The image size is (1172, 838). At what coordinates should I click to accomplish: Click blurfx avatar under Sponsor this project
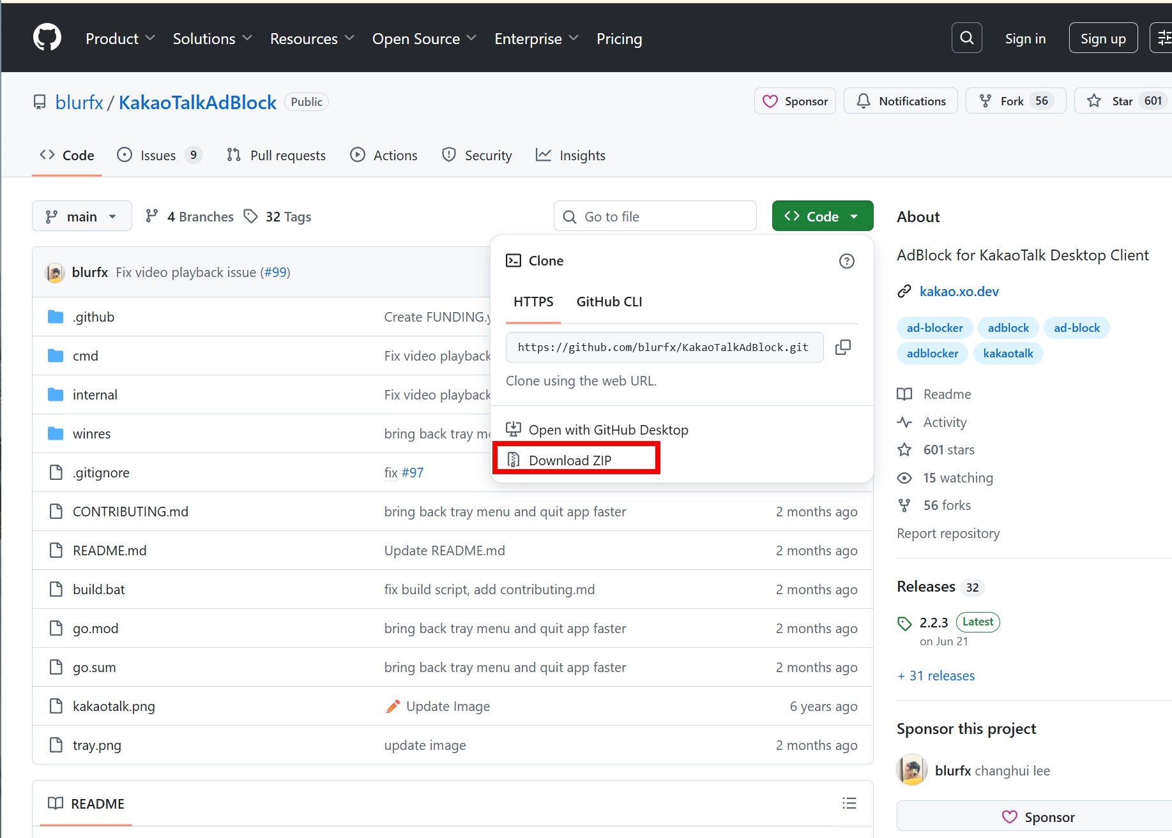click(912, 770)
